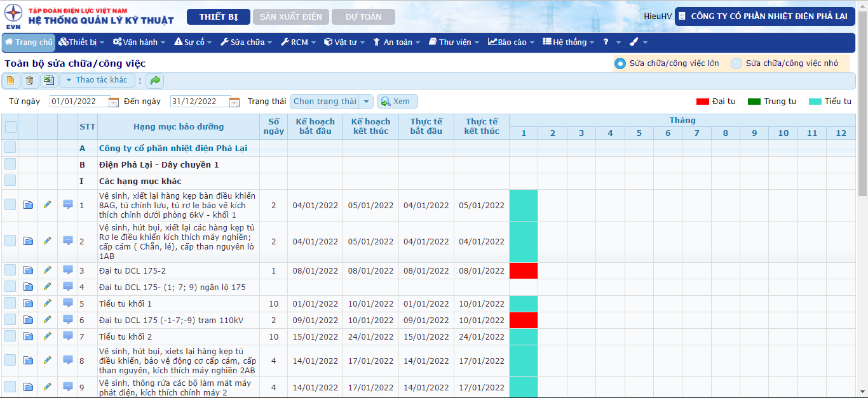The image size is (868, 398).
Task: Switch to THIẾT BỊ top tab
Action: pos(218,17)
